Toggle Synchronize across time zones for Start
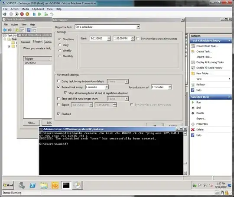Screen dimensions: 234x197 [x=138, y=39]
